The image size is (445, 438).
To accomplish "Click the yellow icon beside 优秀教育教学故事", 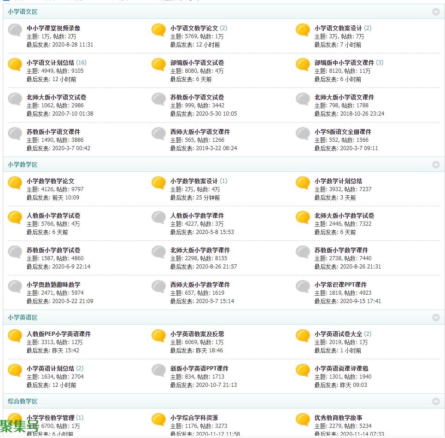I will pos(303,420).
